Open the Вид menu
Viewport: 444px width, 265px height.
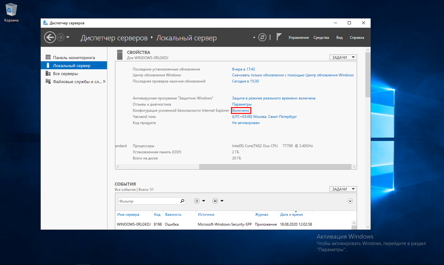tap(339, 38)
